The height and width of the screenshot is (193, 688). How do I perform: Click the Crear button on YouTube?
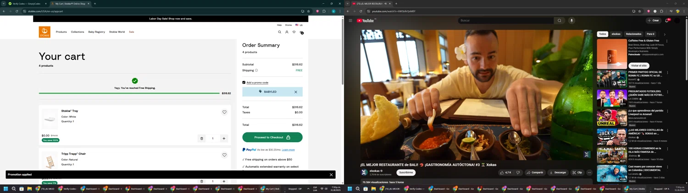[x=654, y=21]
